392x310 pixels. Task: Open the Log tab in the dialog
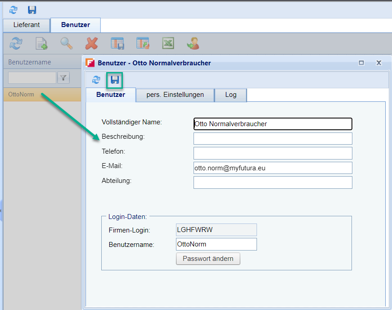pyautogui.click(x=230, y=95)
